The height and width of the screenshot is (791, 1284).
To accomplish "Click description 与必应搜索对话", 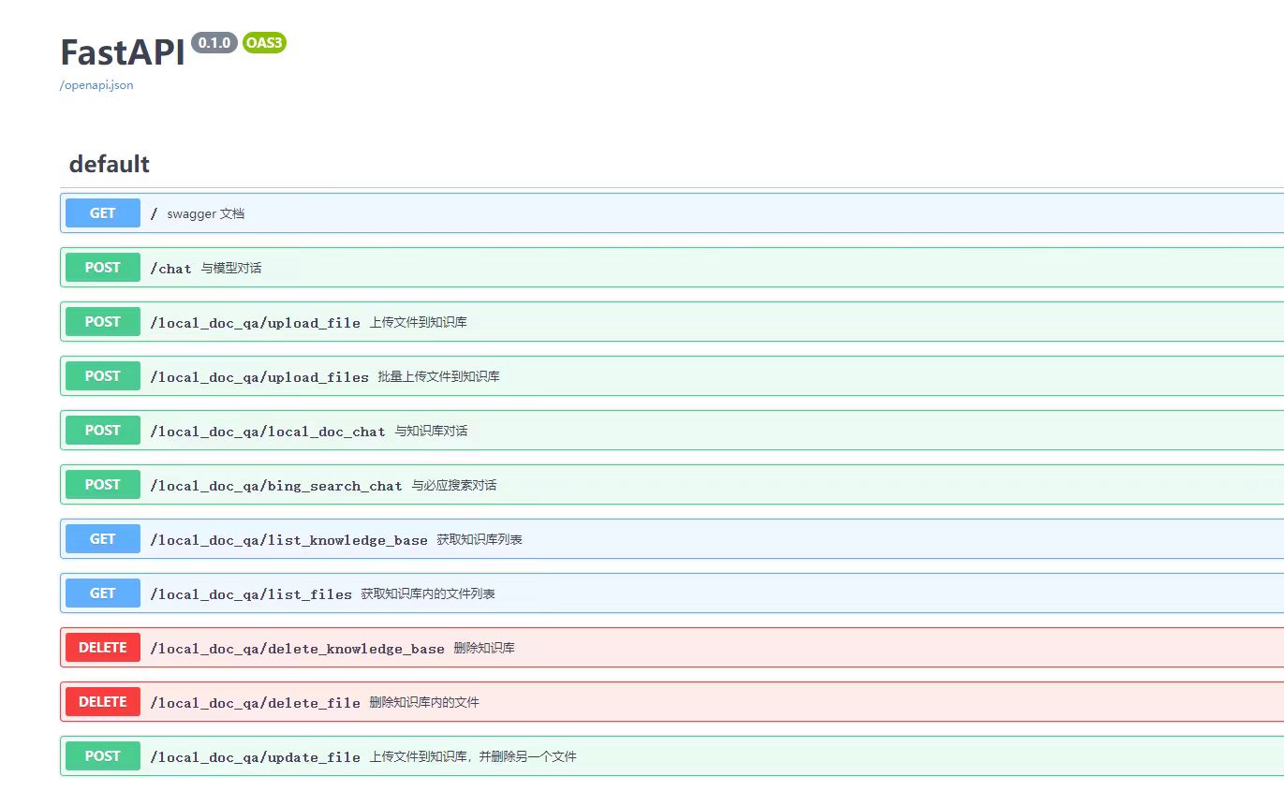I will (x=454, y=485).
